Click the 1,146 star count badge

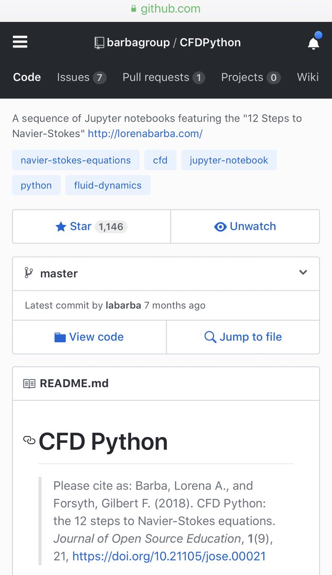click(111, 227)
